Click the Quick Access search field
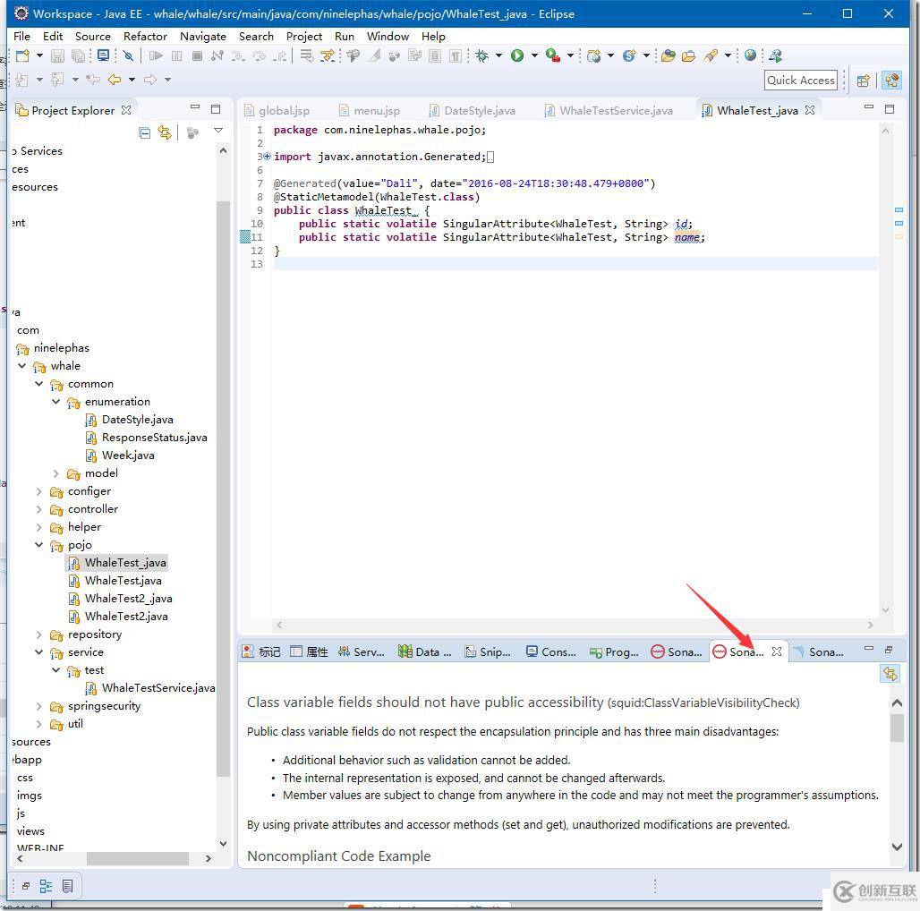The image size is (920, 911). [x=801, y=81]
